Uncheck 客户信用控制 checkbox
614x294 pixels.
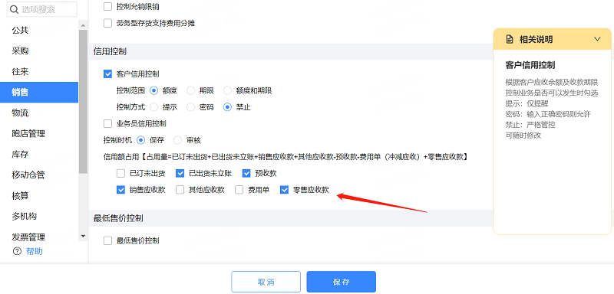(x=107, y=73)
